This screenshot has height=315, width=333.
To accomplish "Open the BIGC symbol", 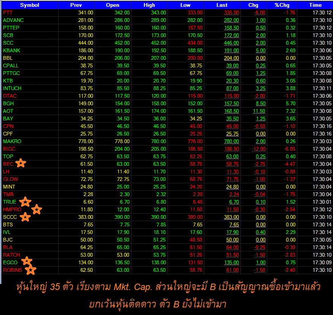I will pos(9,149).
